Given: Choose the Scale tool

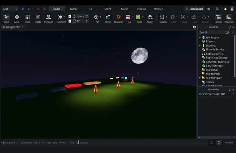Looking at the screenshot, I should (27, 19).
